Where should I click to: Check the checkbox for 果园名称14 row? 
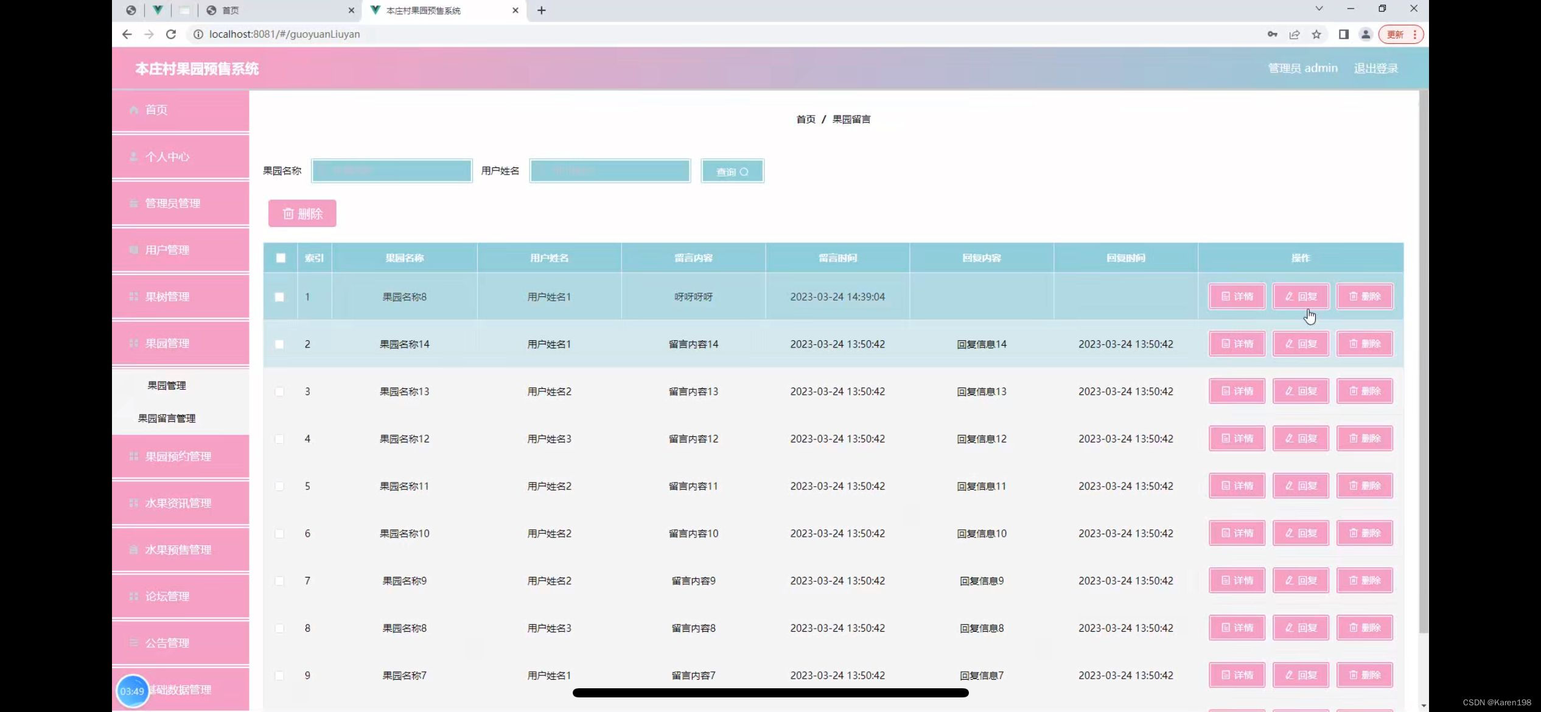tap(279, 344)
